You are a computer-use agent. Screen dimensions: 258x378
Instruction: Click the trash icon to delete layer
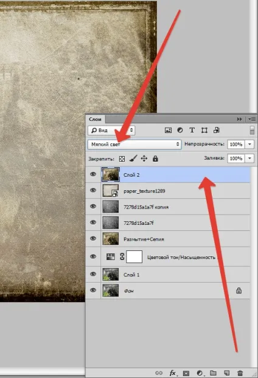pyautogui.click(x=240, y=373)
